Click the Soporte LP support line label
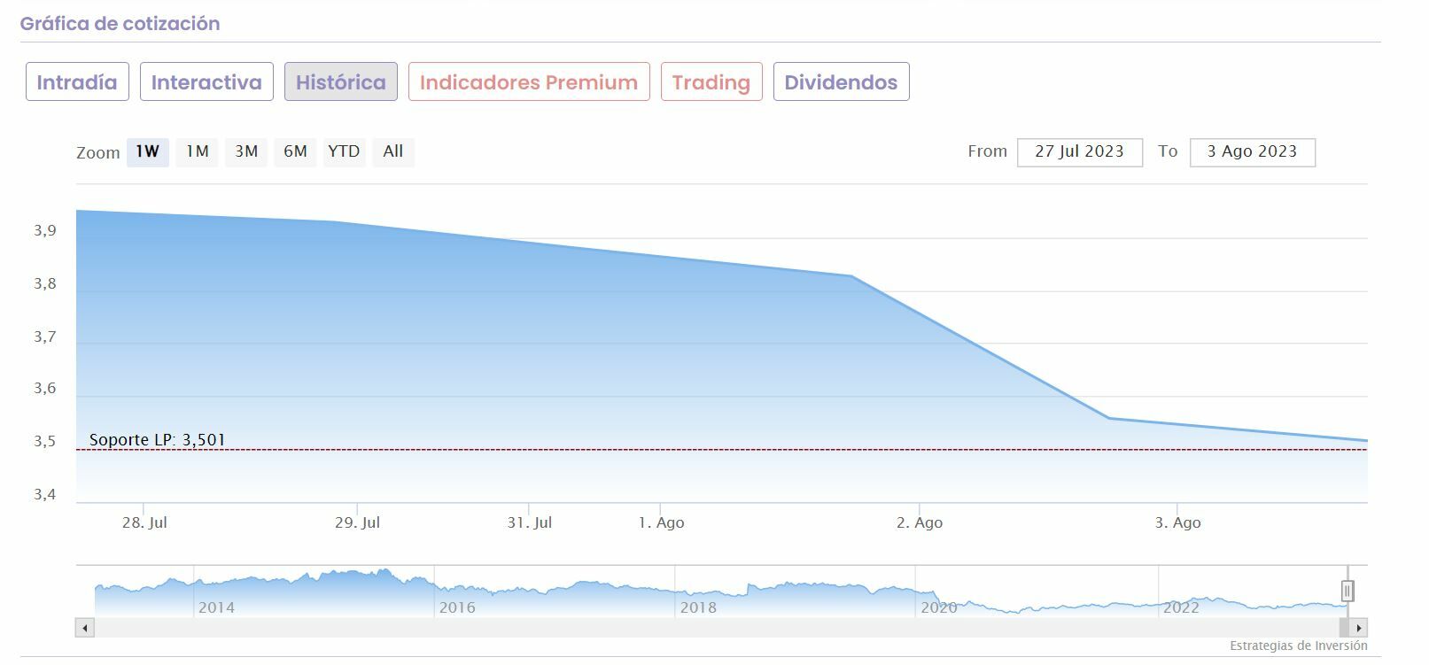The image size is (1429, 665). 158,440
